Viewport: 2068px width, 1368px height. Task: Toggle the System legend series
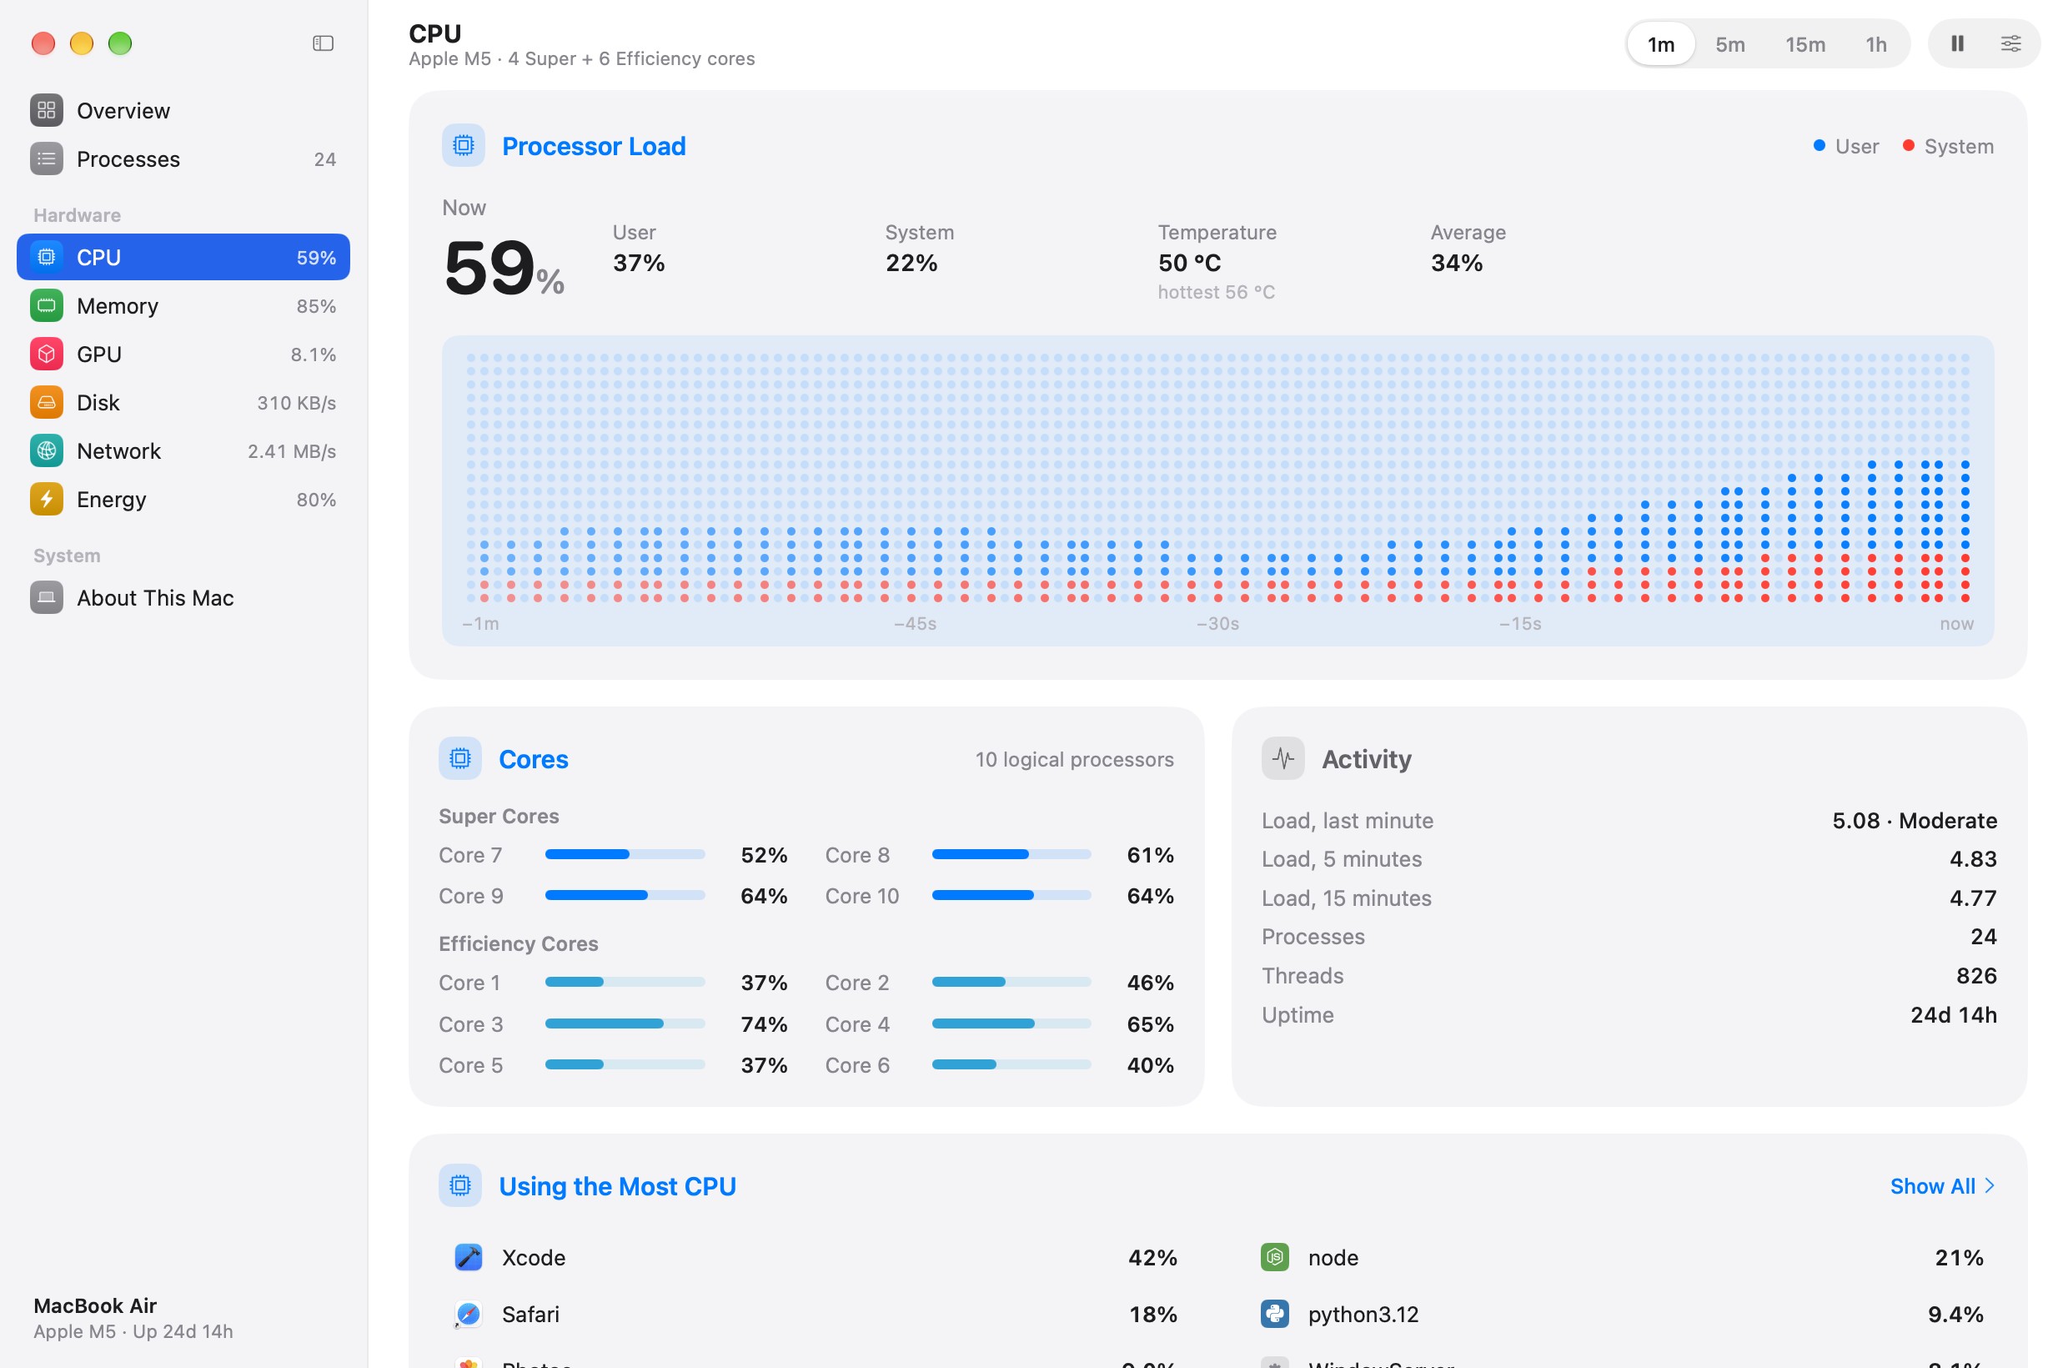(x=1947, y=146)
